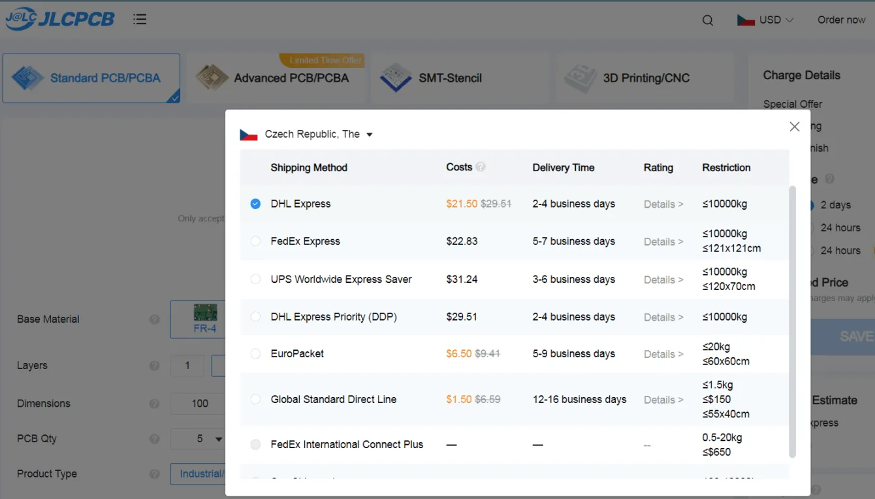
Task: Switch to 3D Printing/CNC tab
Action: coord(645,78)
